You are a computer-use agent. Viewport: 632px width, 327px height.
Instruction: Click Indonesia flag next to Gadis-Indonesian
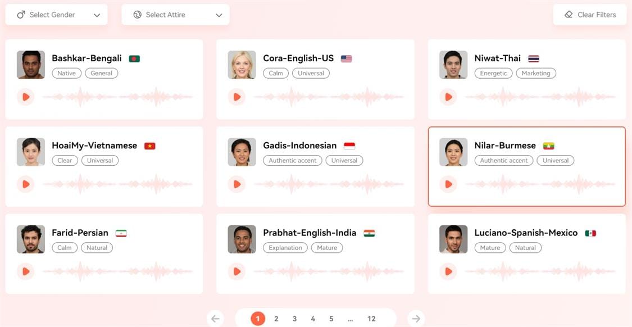pos(349,146)
